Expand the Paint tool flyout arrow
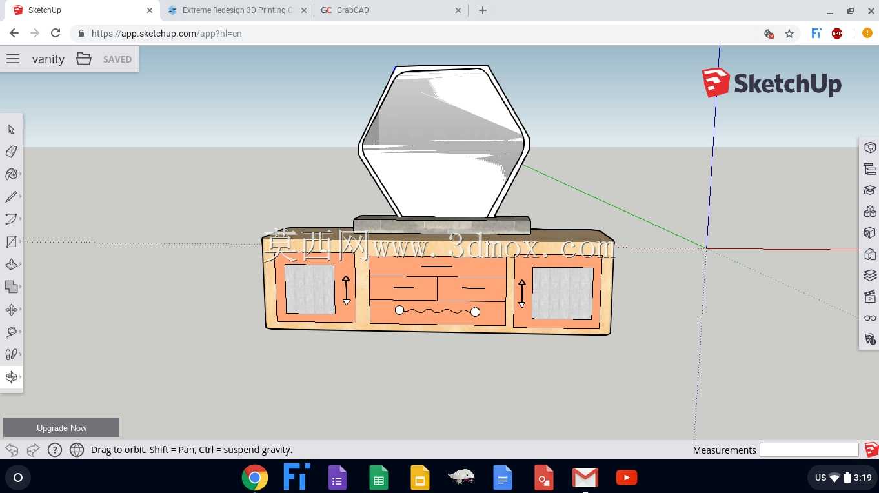 (x=21, y=174)
